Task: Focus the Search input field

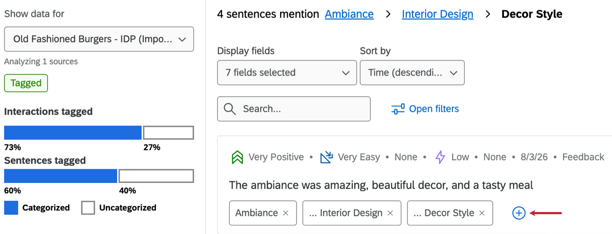Action: [x=294, y=109]
